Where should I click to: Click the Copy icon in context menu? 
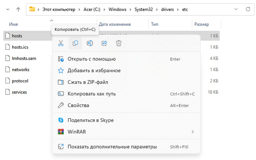click(75, 43)
